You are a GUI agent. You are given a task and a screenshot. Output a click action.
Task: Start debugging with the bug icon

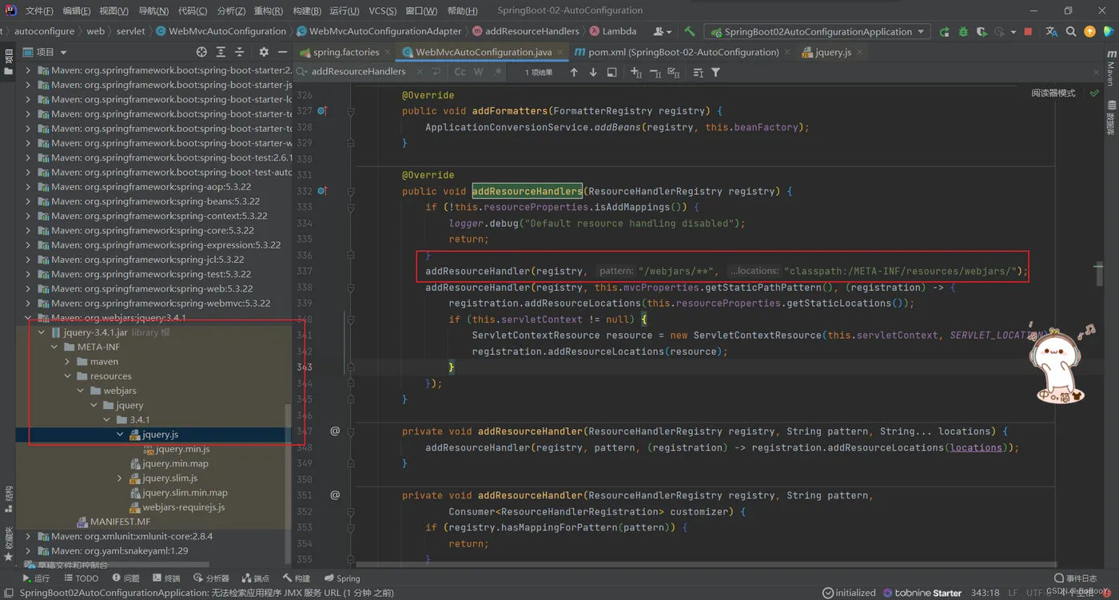click(963, 32)
